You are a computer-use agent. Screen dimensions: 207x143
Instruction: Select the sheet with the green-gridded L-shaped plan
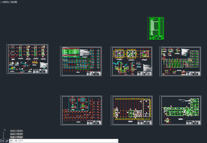(180, 110)
